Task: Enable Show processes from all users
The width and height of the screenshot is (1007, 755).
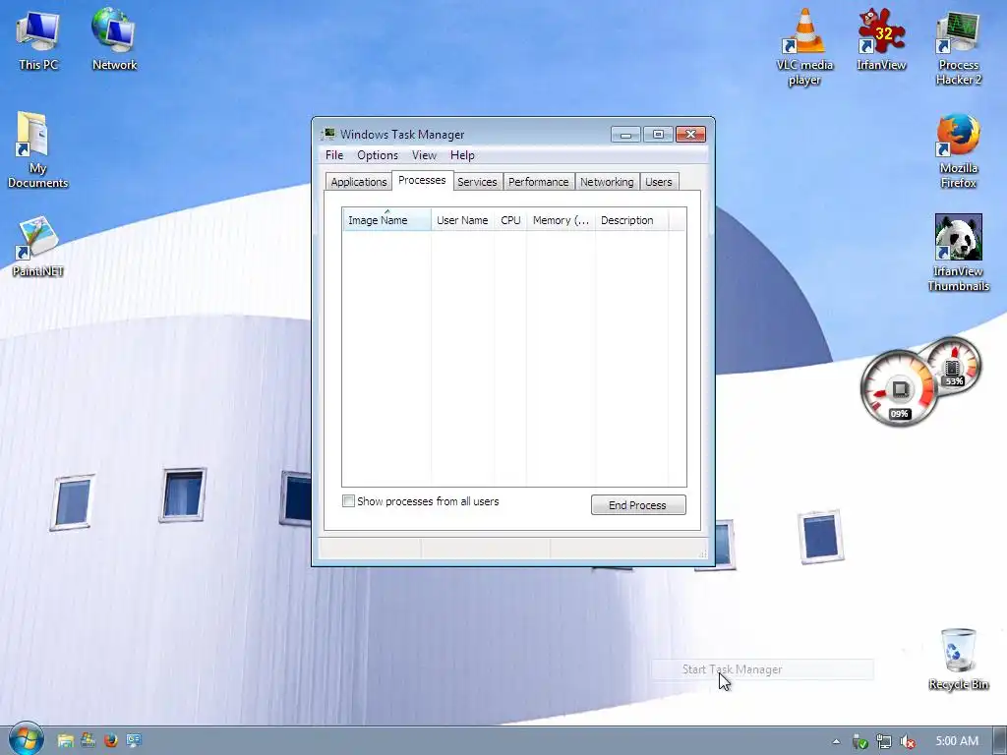Action: (x=348, y=500)
